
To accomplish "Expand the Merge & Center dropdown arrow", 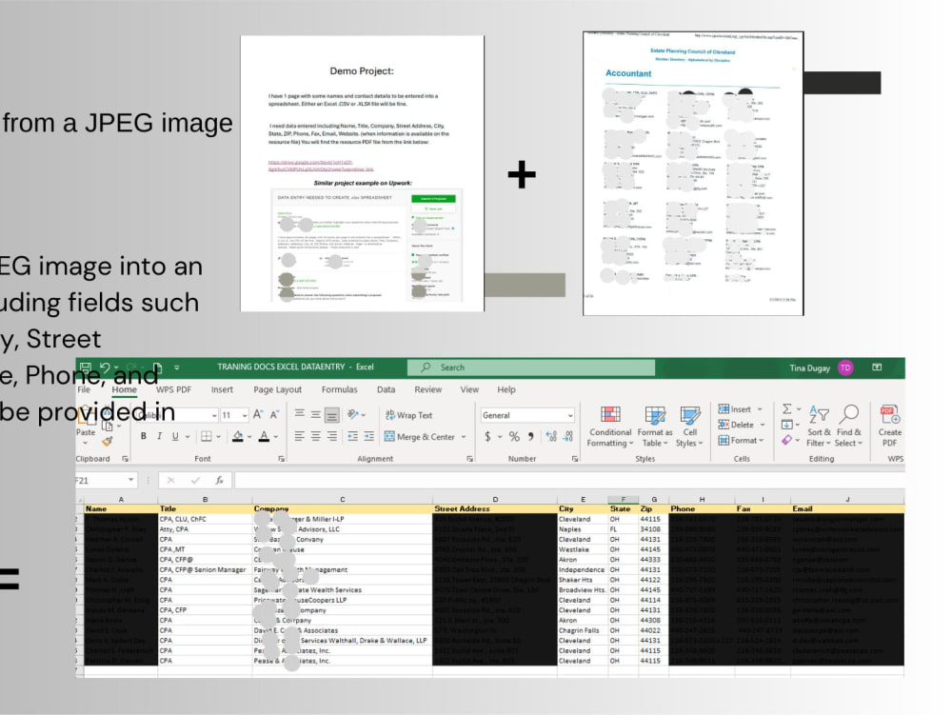I will click(464, 436).
